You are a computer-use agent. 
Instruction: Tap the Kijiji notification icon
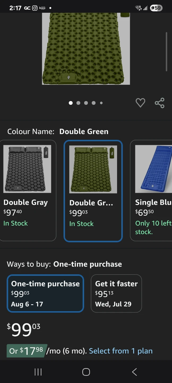(42, 8)
